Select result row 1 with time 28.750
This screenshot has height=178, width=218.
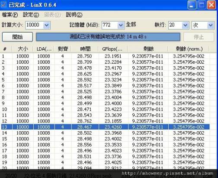pyautogui.click(x=106, y=56)
